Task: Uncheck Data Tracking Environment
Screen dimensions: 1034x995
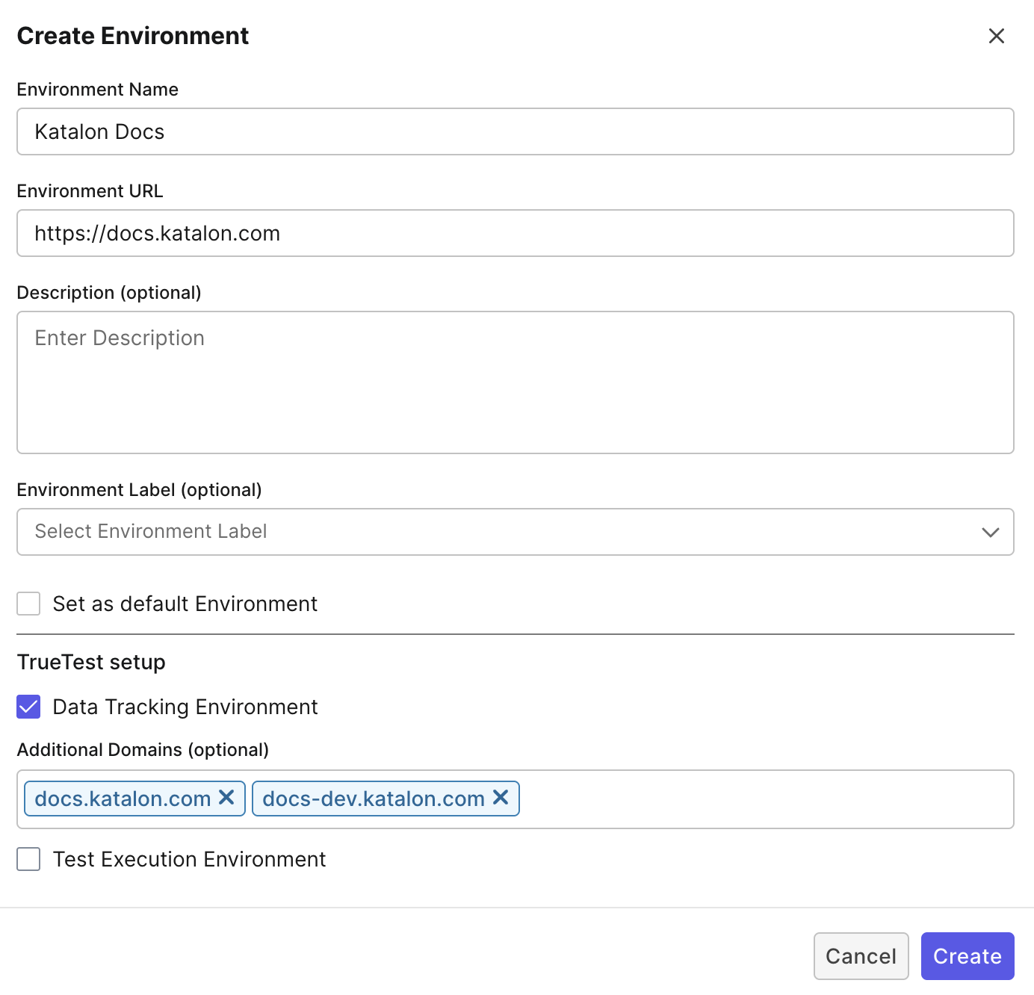Action: point(28,707)
